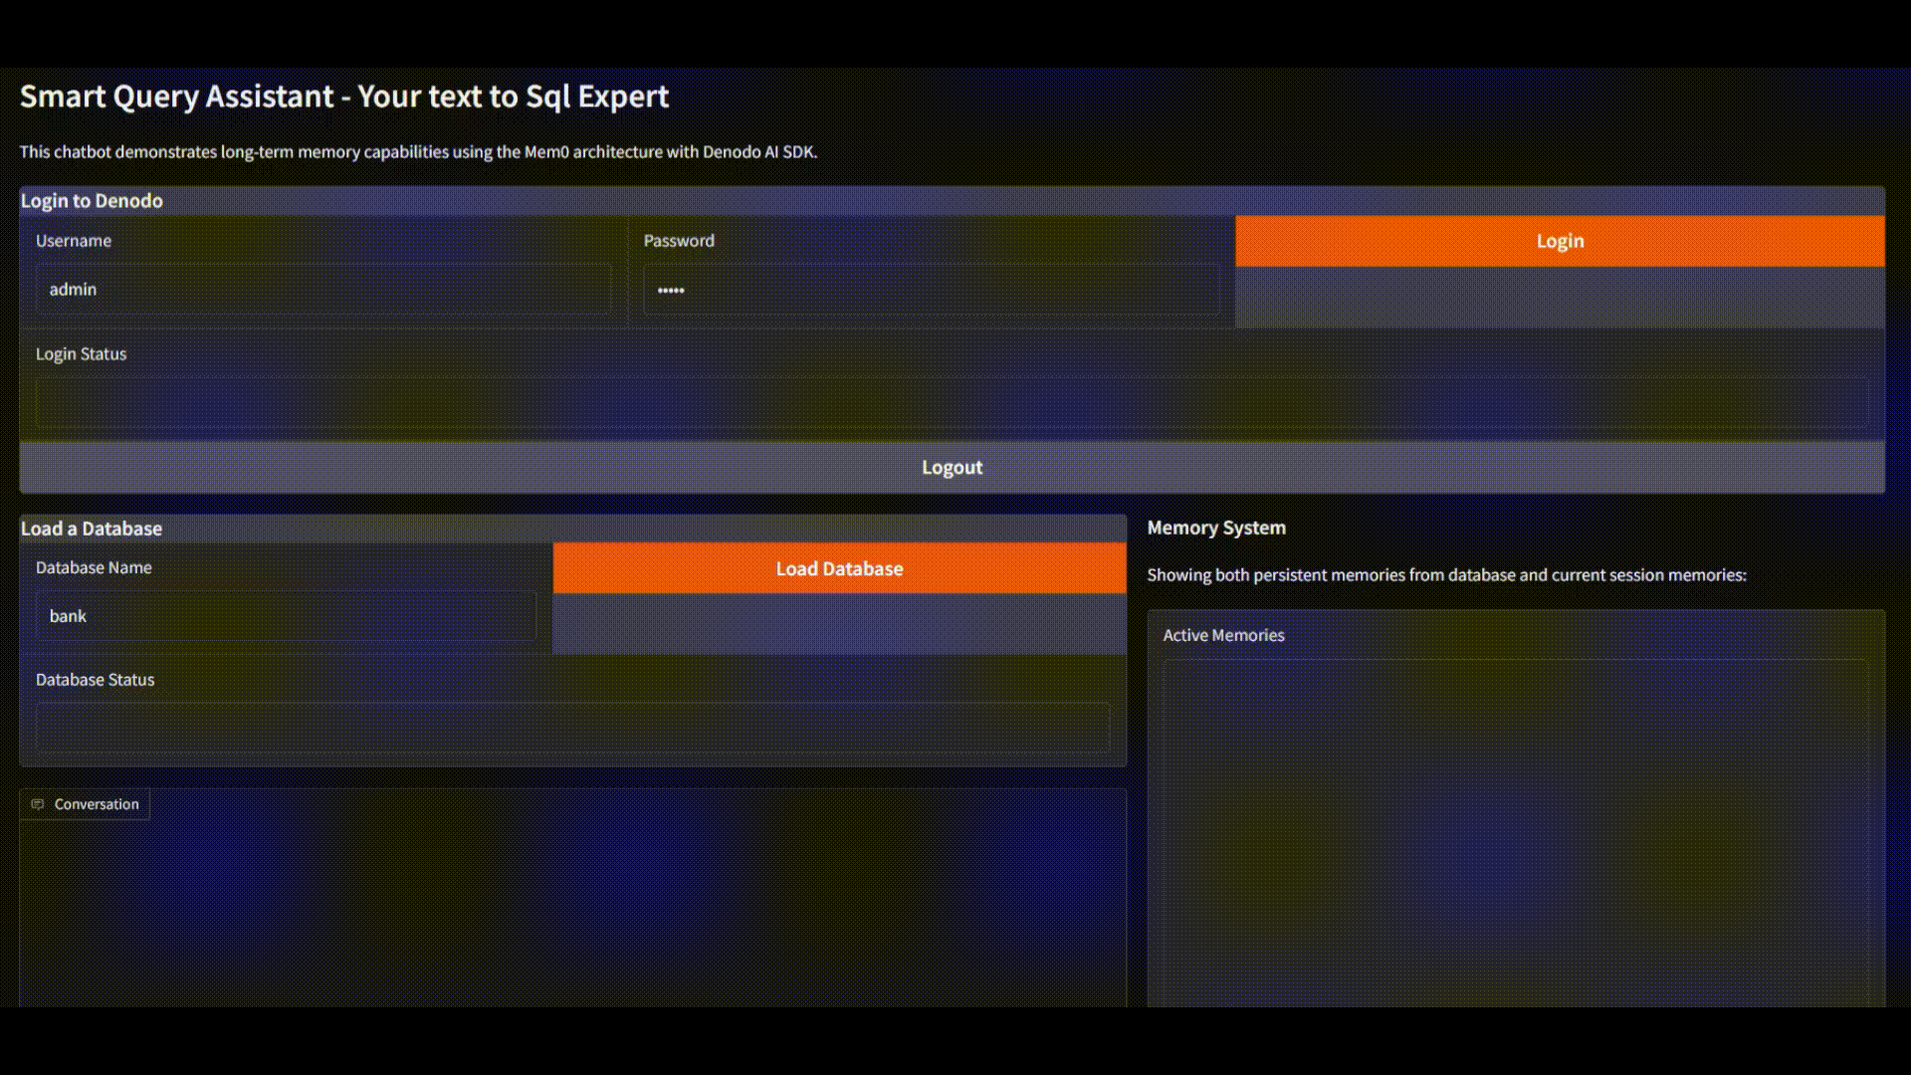1911x1075 pixels.
Task: Click the Conversation label text
Action: pos(97,804)
